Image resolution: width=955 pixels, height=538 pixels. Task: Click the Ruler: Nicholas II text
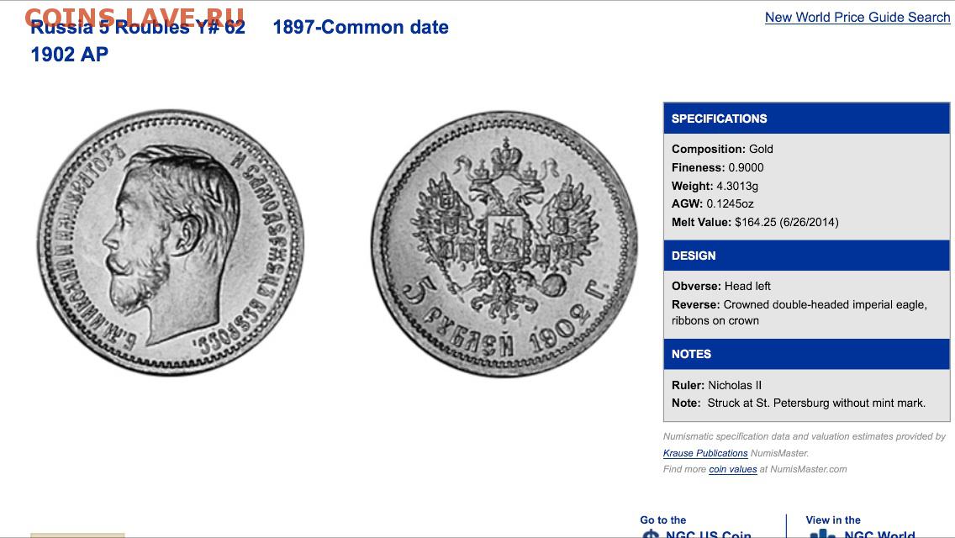pos(716,385)
